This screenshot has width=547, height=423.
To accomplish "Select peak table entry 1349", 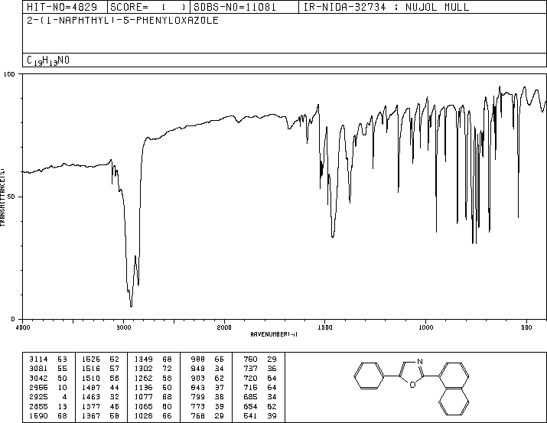I will pos(153,360).
